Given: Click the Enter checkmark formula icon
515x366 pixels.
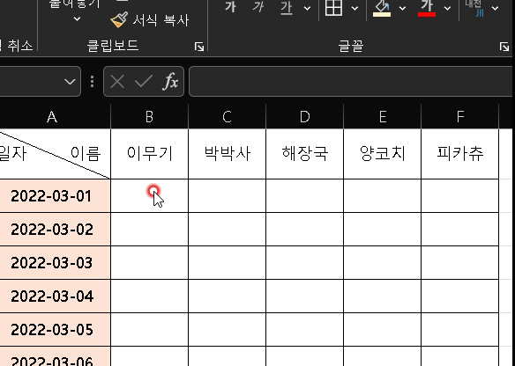Looking at the screenshot, I should click(x=144, y=81).
